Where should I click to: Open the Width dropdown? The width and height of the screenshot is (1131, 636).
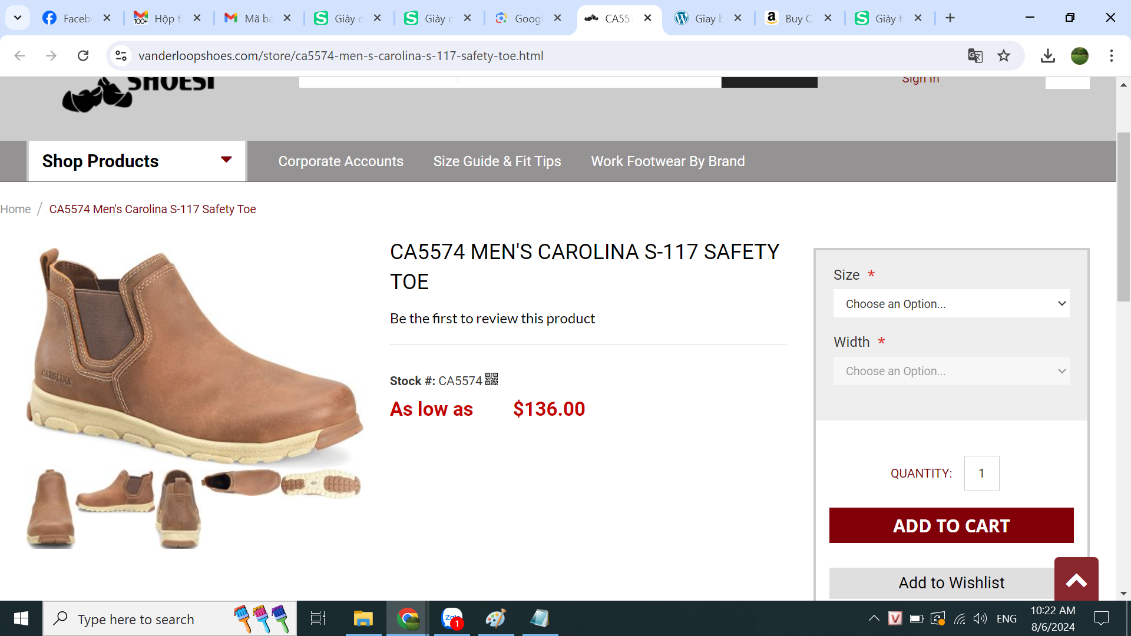(x=951, y=371)
